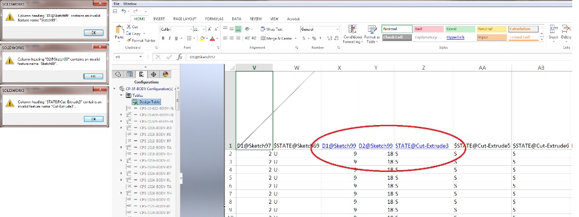Open Conditional Formatting menu
This screenshot has height=217, width=579.
tap(353, 34)
